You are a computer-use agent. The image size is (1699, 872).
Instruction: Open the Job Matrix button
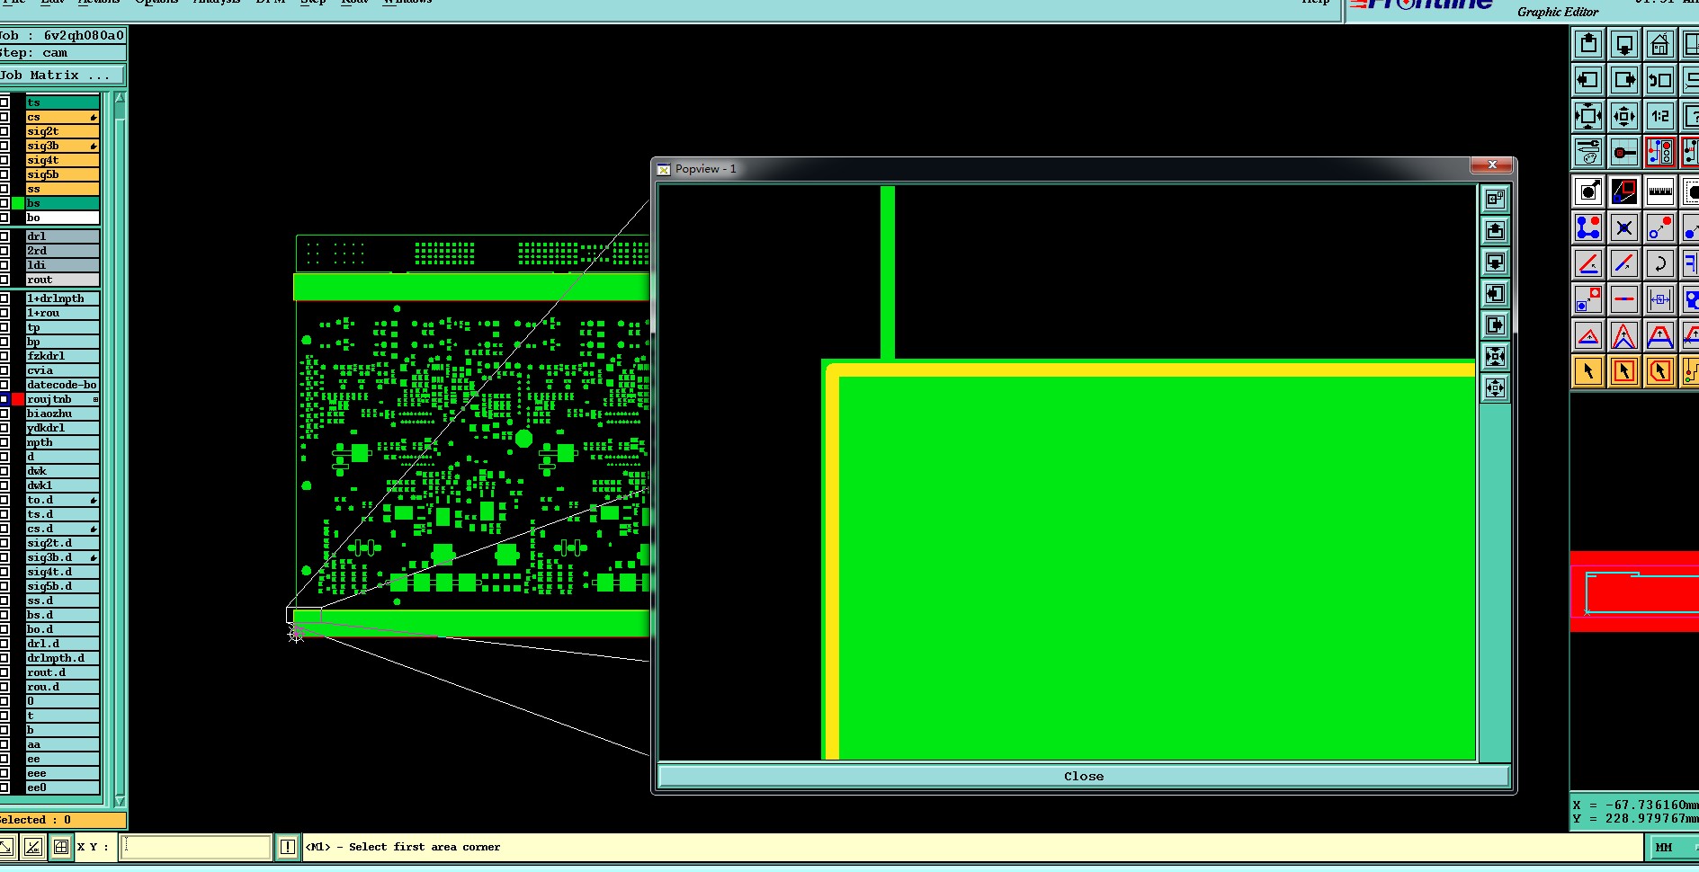click(61, 76)
